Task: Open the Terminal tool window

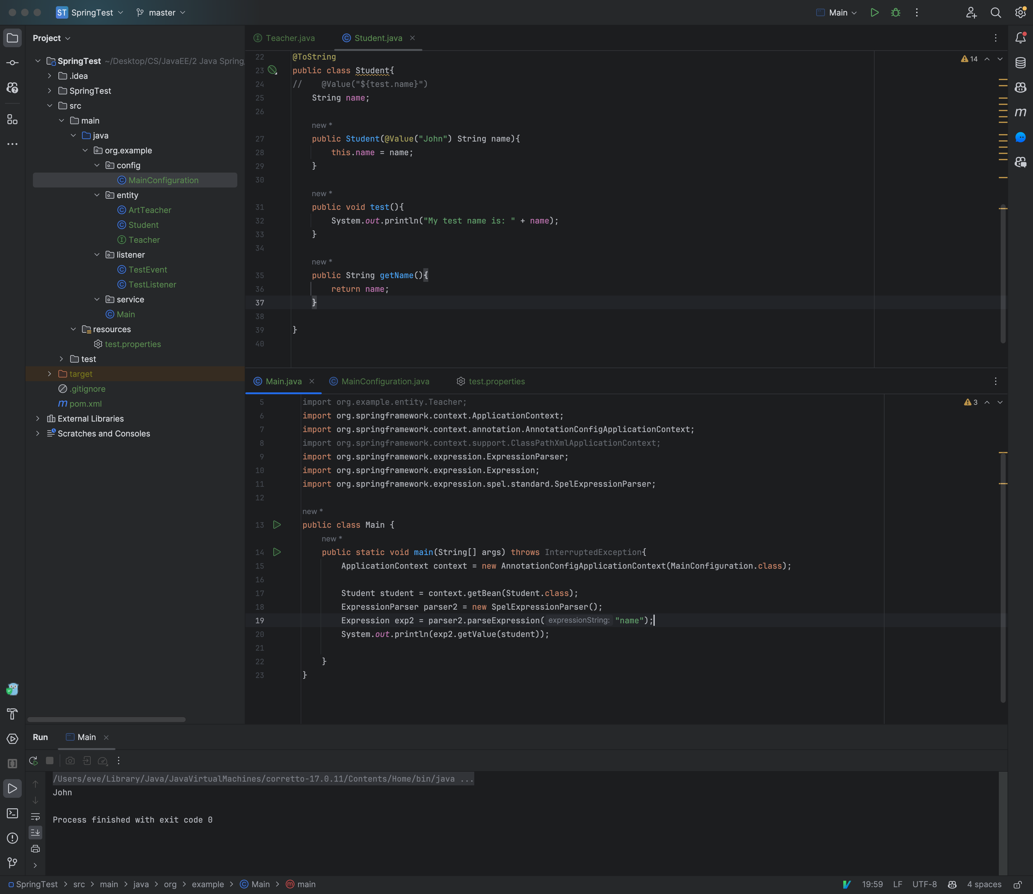Action: point(12,813)
